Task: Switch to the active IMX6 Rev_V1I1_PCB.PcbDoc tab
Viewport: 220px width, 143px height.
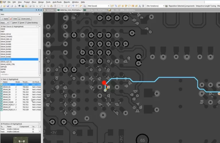Action: 69,10
